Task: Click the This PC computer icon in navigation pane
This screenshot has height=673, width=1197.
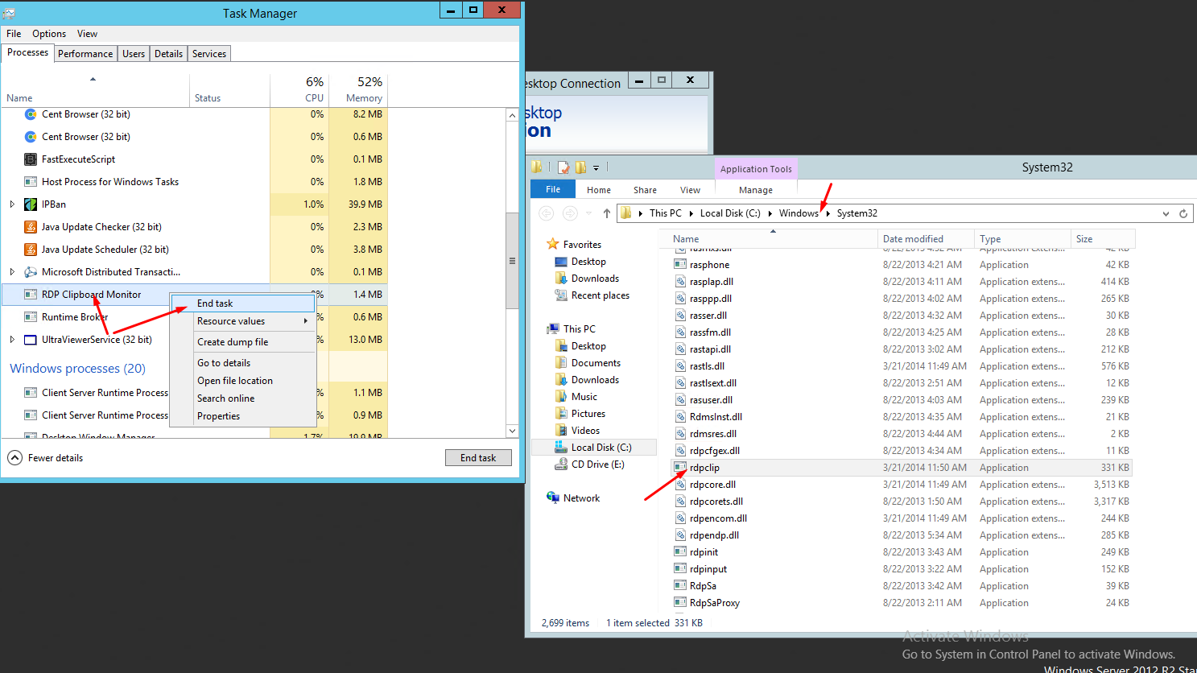Action: (553, 329)
